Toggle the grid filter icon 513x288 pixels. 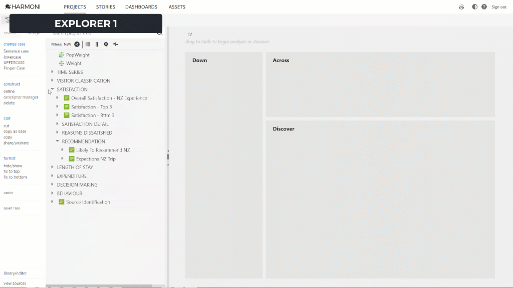(x=88, y=44)
